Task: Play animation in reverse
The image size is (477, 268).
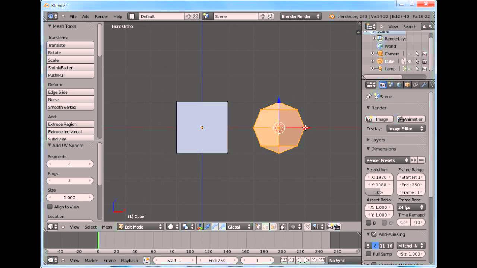Action: [299, 261]
